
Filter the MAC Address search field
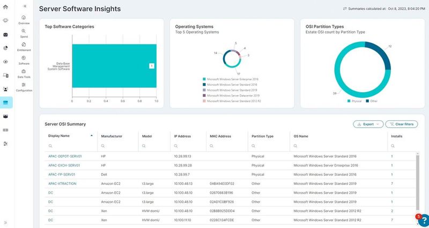click(x=227, y=146)
